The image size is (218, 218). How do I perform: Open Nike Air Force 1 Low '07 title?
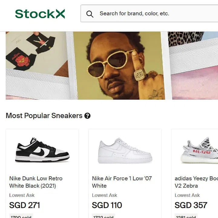pos(122,182)
